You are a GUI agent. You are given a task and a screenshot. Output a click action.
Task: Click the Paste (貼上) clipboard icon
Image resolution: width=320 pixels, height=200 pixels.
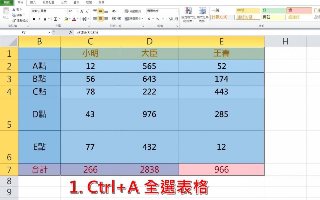[6, 11]
